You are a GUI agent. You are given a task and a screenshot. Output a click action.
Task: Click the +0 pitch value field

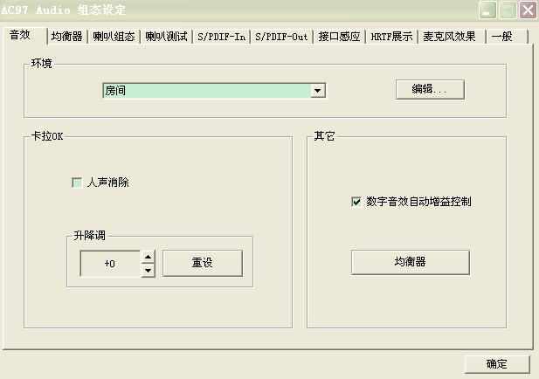[x=110, y=264]
